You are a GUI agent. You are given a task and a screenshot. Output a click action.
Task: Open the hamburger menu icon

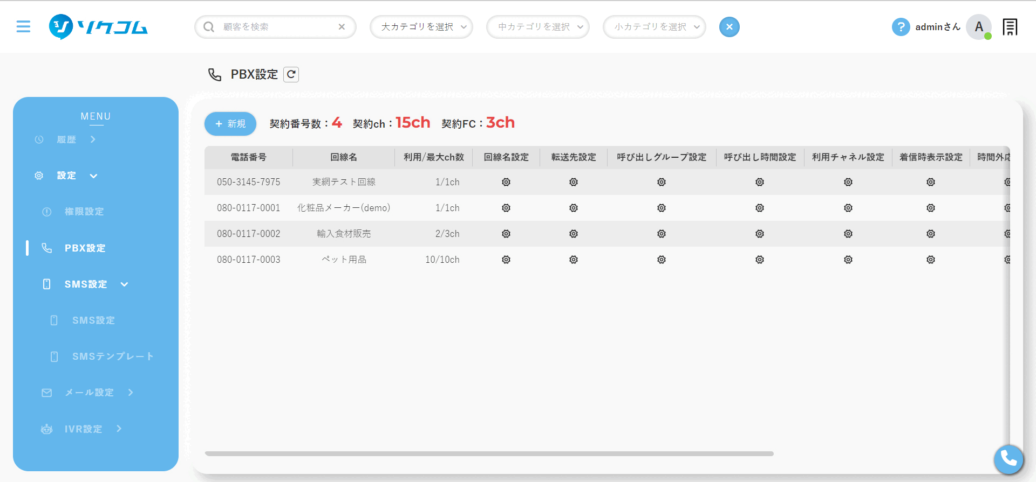(x=23, y=26)
